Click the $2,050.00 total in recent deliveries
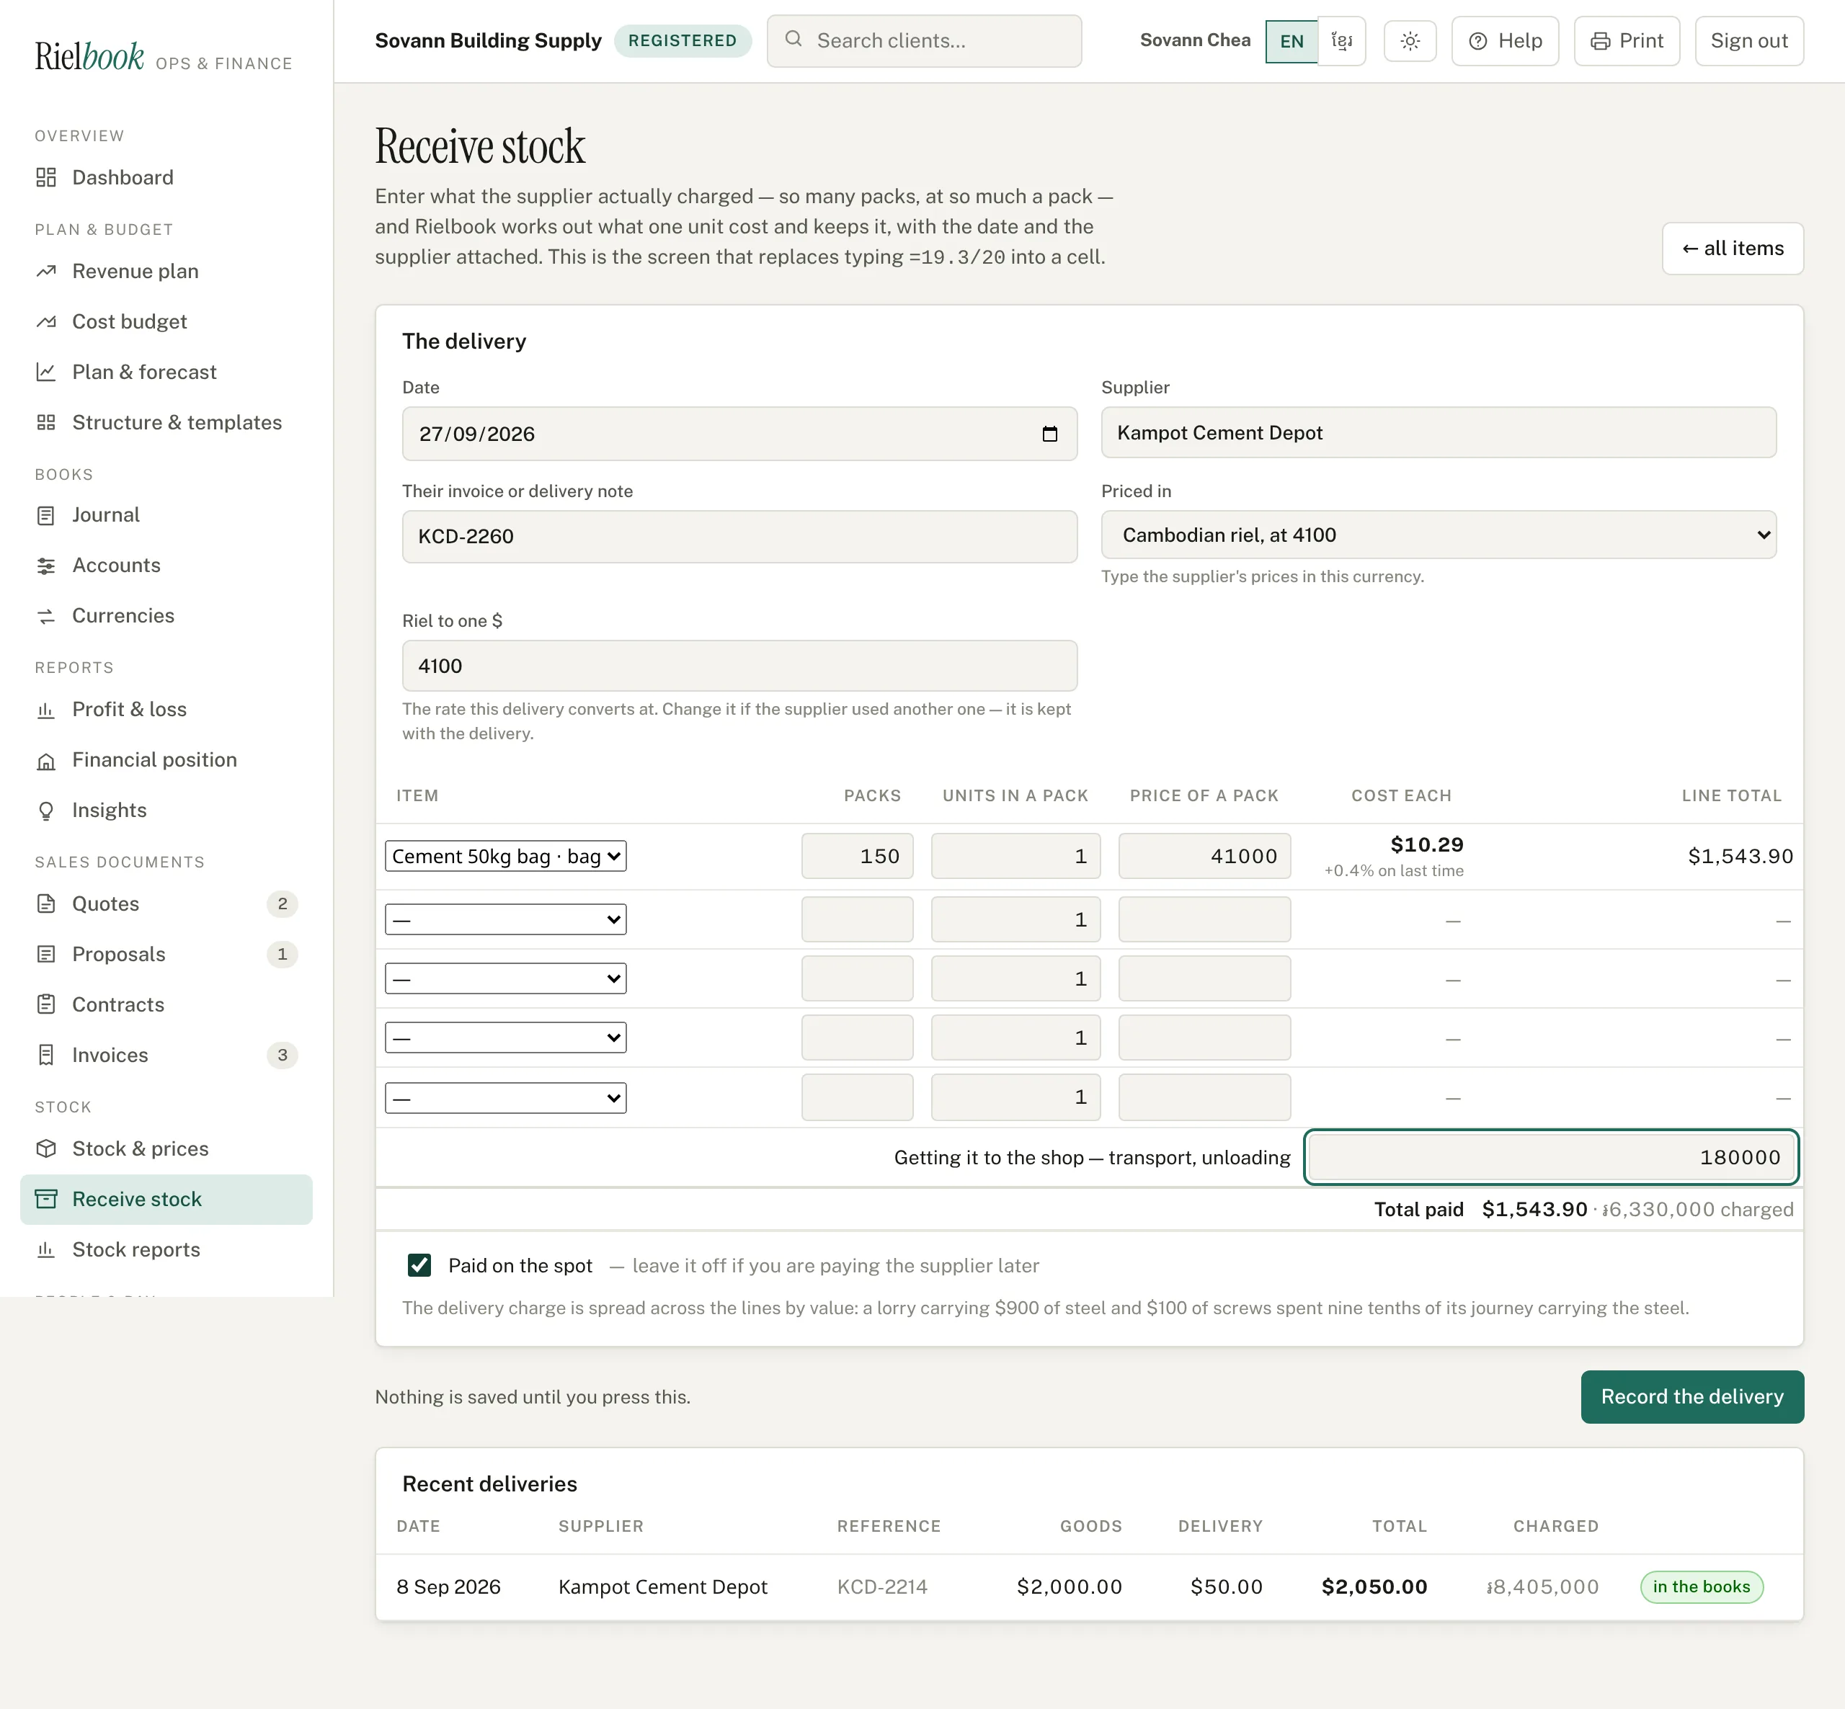 point(1374,1587)
